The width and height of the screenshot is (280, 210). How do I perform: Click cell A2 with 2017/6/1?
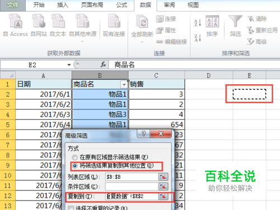point(44,94)
